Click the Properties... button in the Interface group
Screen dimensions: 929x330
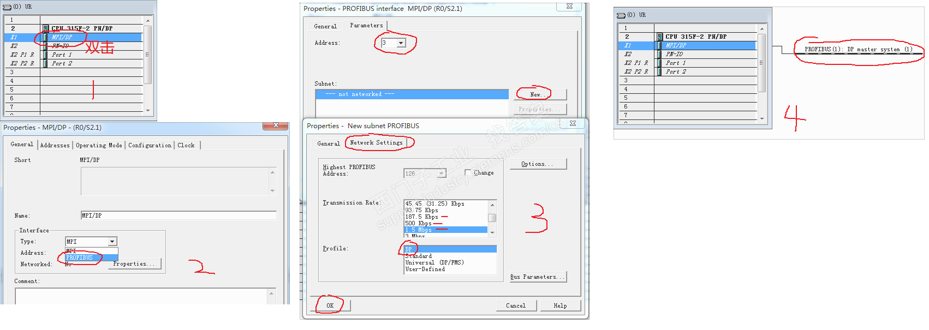tap(134, 264)
